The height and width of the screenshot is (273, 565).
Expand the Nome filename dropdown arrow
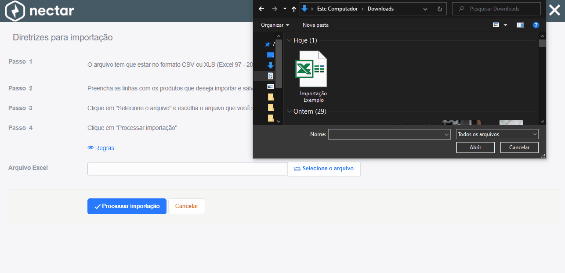(447, 134)
